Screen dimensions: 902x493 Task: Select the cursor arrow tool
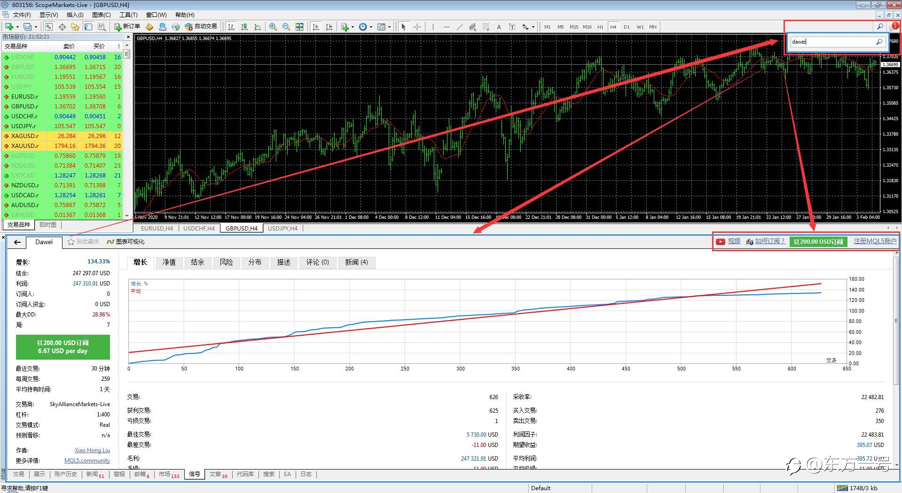click(403, 27)
